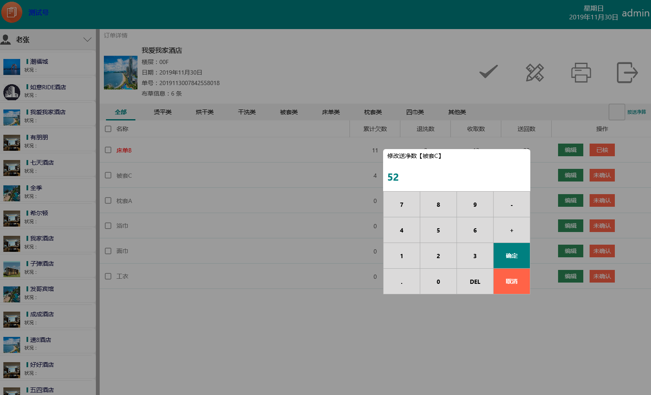The height and width of the screenshot is (395, 651).
Task: Select the 全部 tab
Action: click(x=121, y=112)
